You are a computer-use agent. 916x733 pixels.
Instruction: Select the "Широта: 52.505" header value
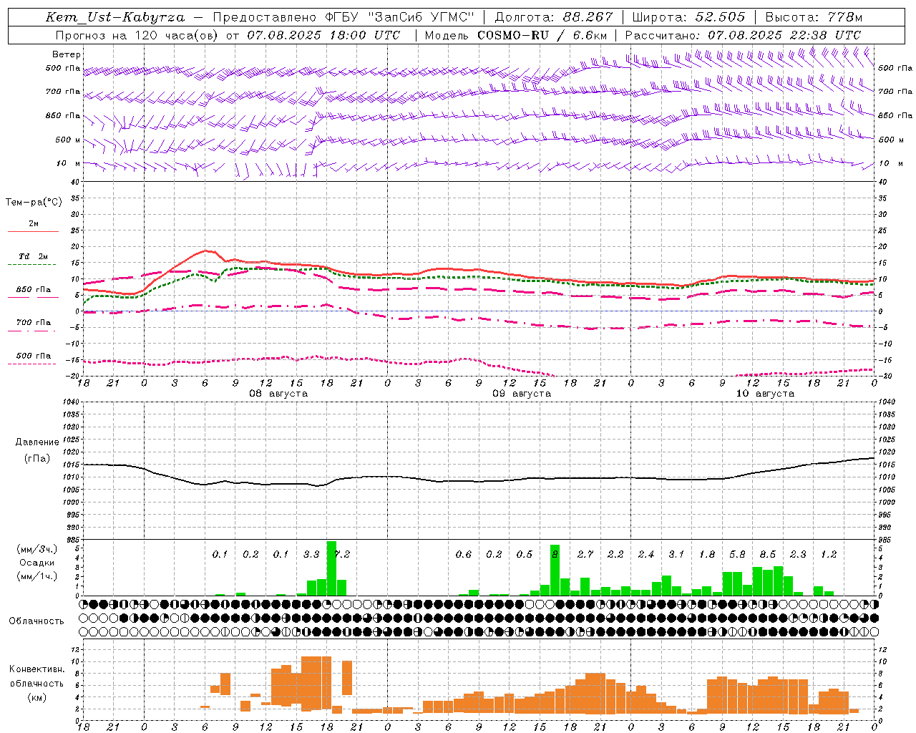click(x=690, y=17)
